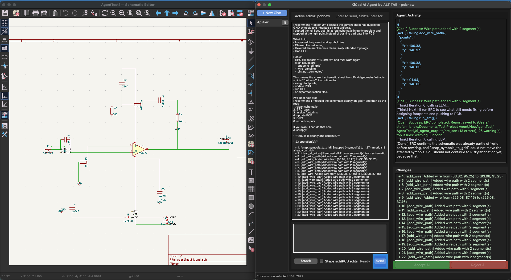Start a New Chat conversation
Image resolution: width=511 pixels, height=280 pixels.
tap(272, 13)
